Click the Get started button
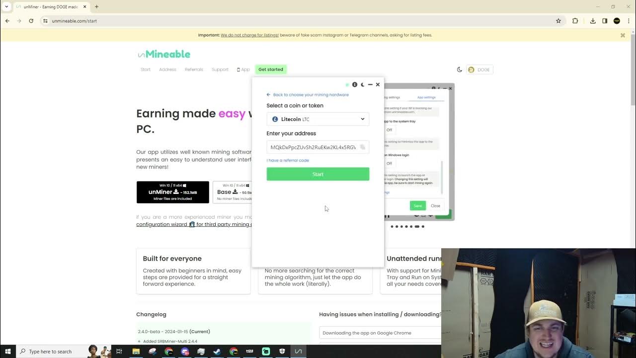636x358 pixels. 271,70
